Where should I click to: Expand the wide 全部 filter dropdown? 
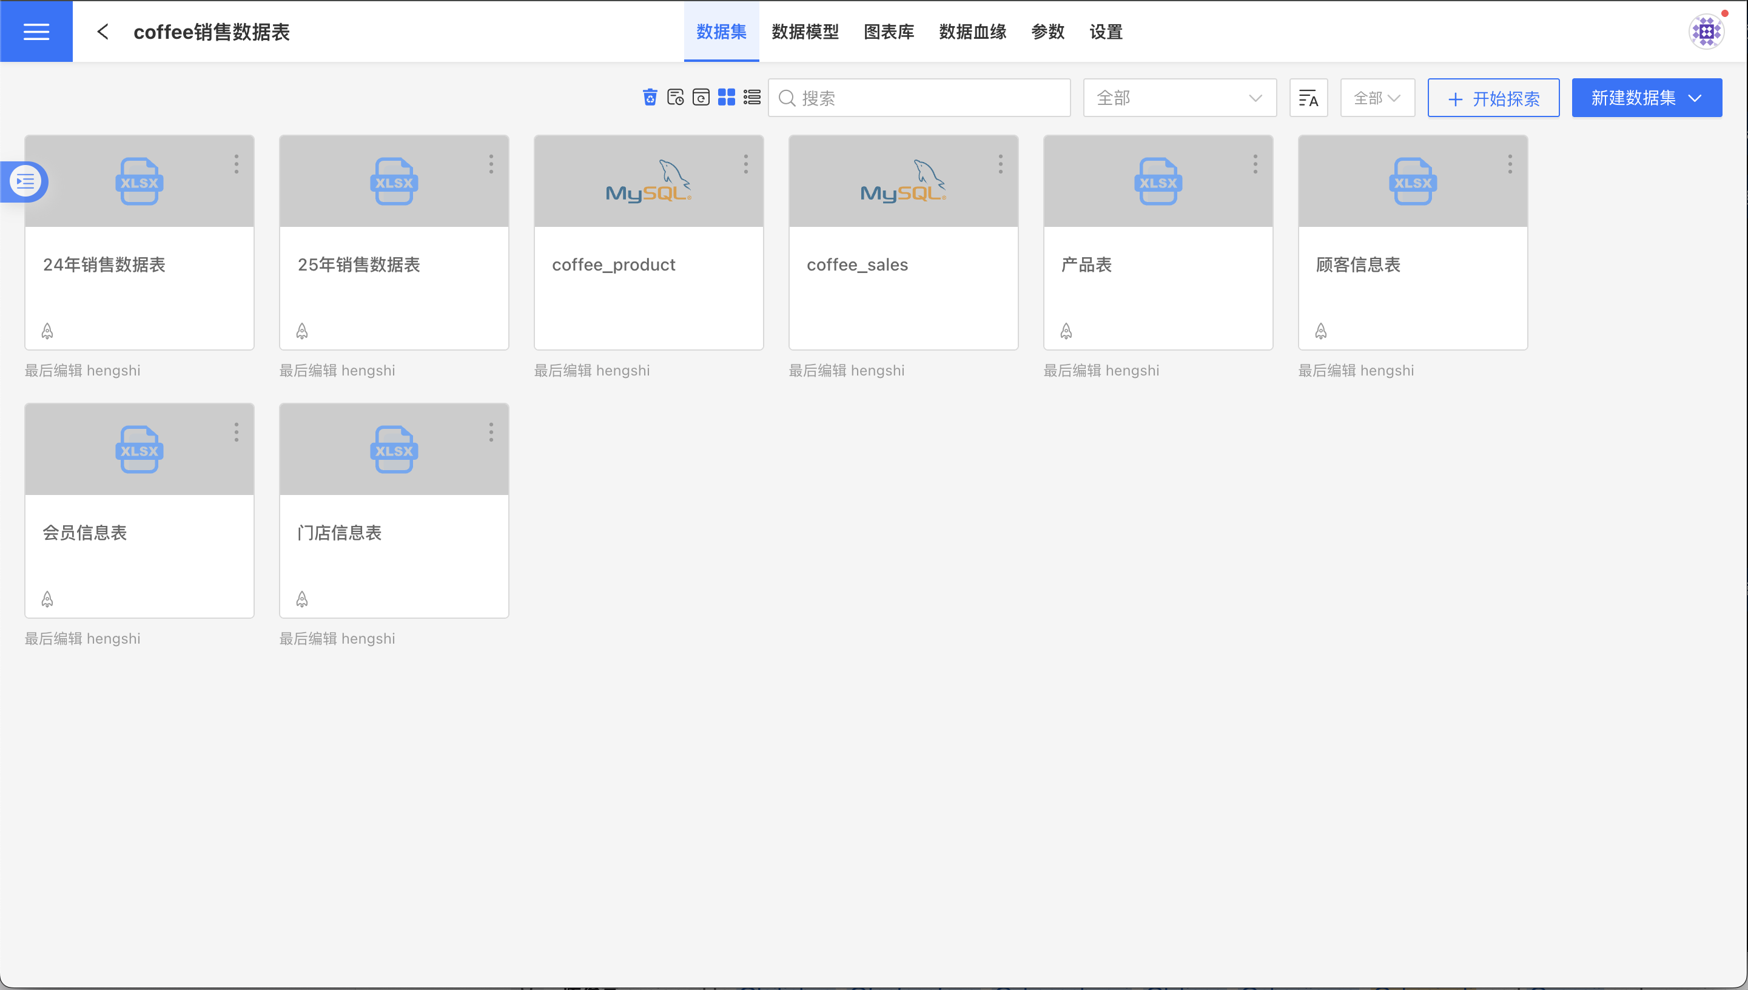[x=1179, y=98]
